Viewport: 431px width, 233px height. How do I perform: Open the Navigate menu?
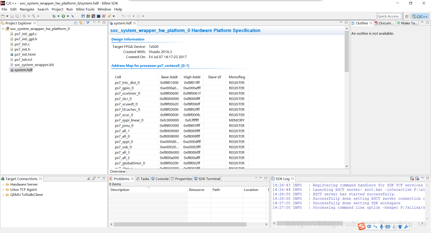pos(27,9)
